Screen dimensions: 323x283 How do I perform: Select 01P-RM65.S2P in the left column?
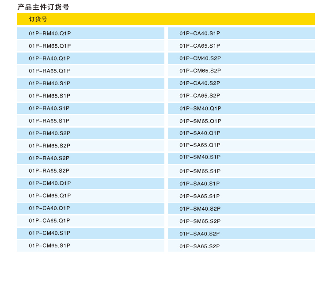49,146
